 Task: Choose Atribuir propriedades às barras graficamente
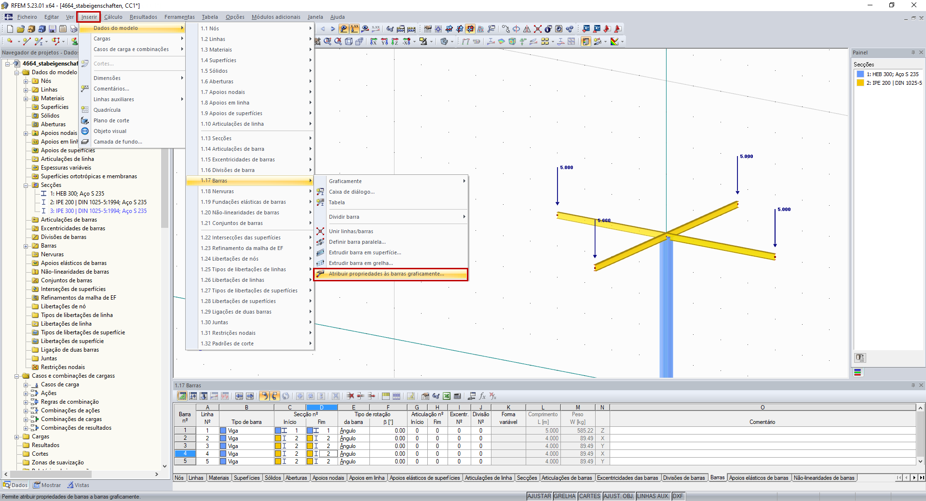(386, 274)
